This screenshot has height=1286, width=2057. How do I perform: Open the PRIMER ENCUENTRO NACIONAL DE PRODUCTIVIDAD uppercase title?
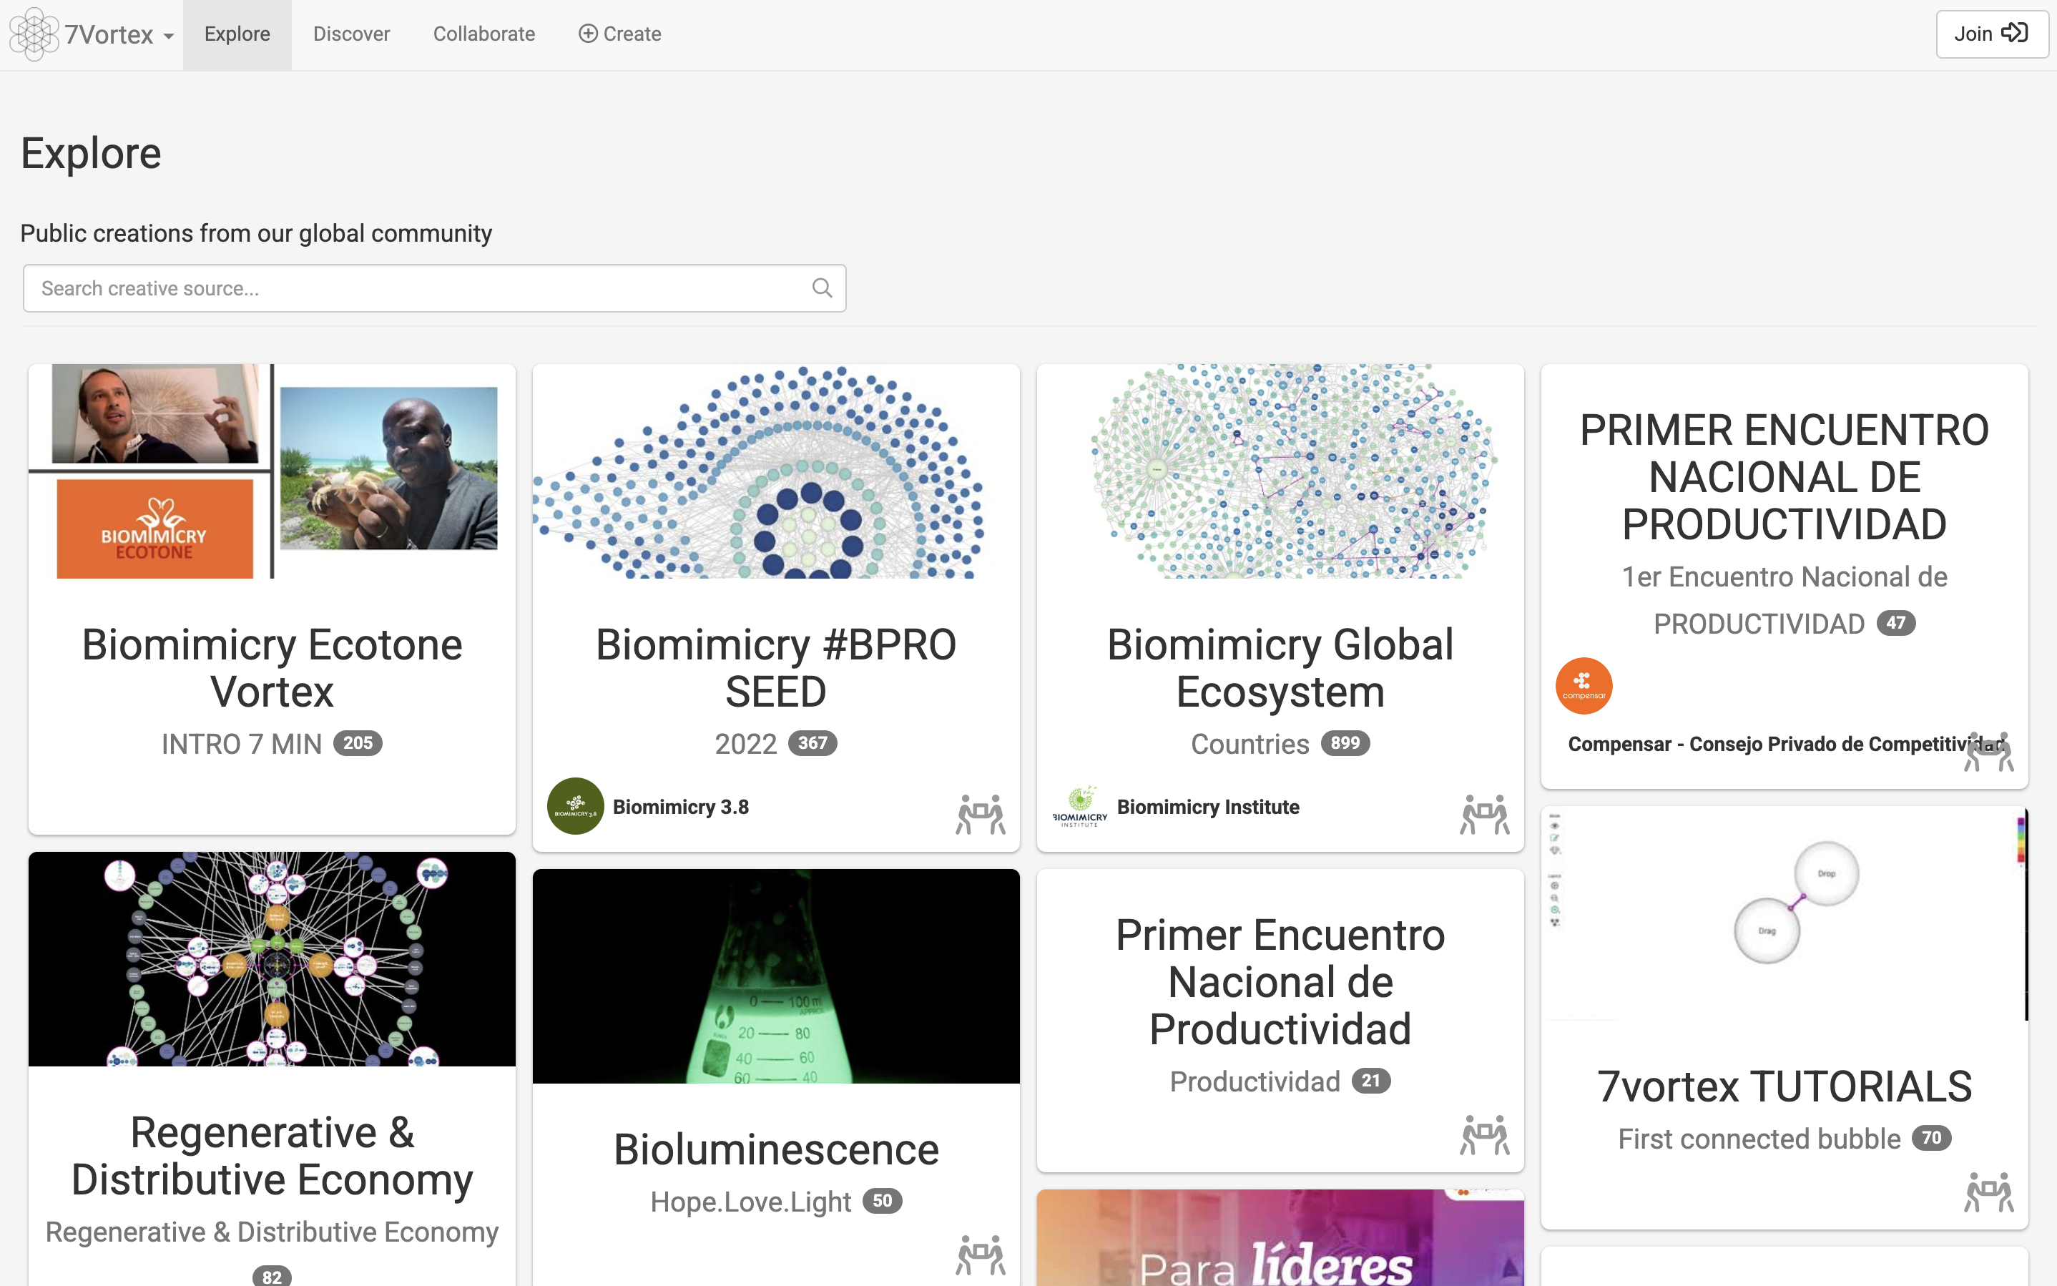coord(1785,477)
